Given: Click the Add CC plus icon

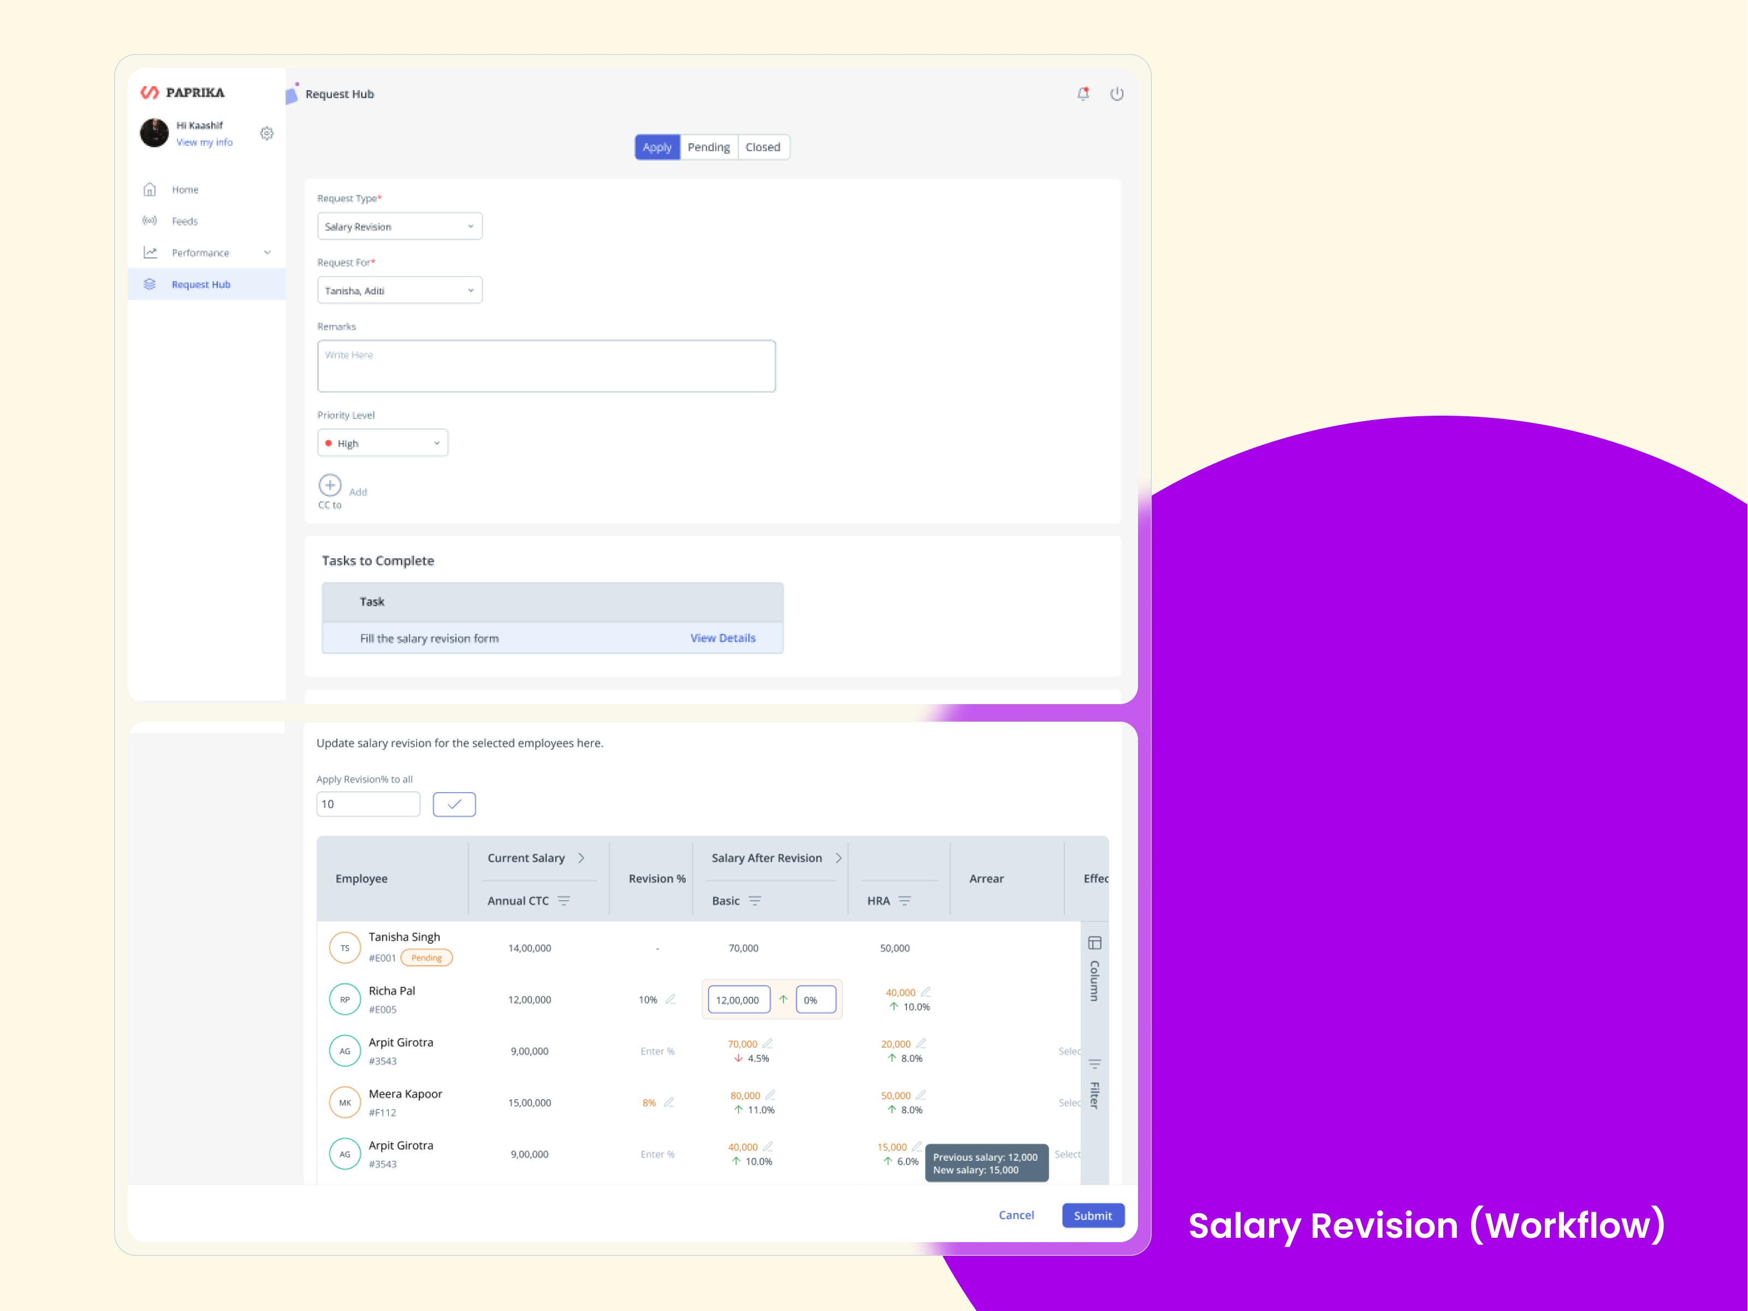Looking at the screenshot, I should pos(329,485).
